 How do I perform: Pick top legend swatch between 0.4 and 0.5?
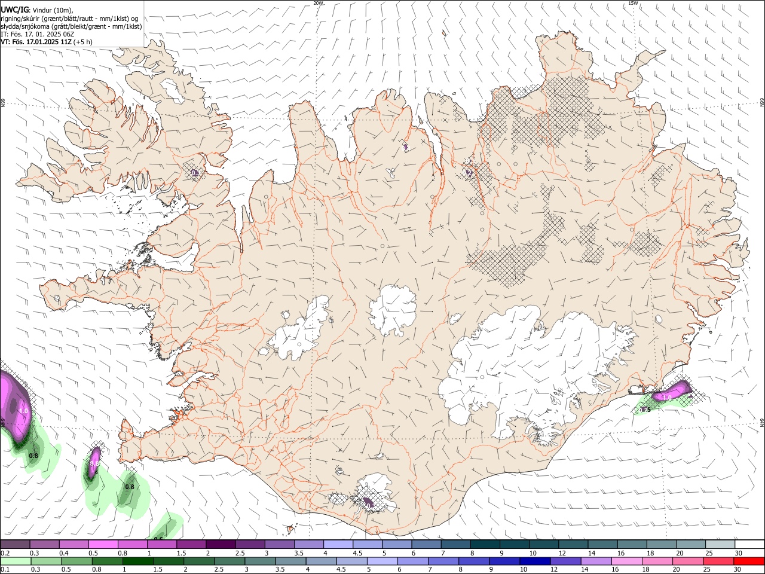74,544
